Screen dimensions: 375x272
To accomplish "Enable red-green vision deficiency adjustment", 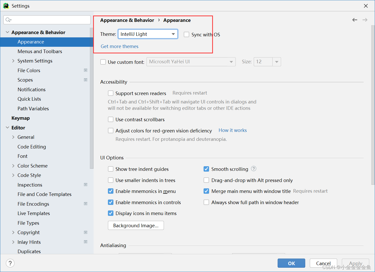I will tap(111, 130).
